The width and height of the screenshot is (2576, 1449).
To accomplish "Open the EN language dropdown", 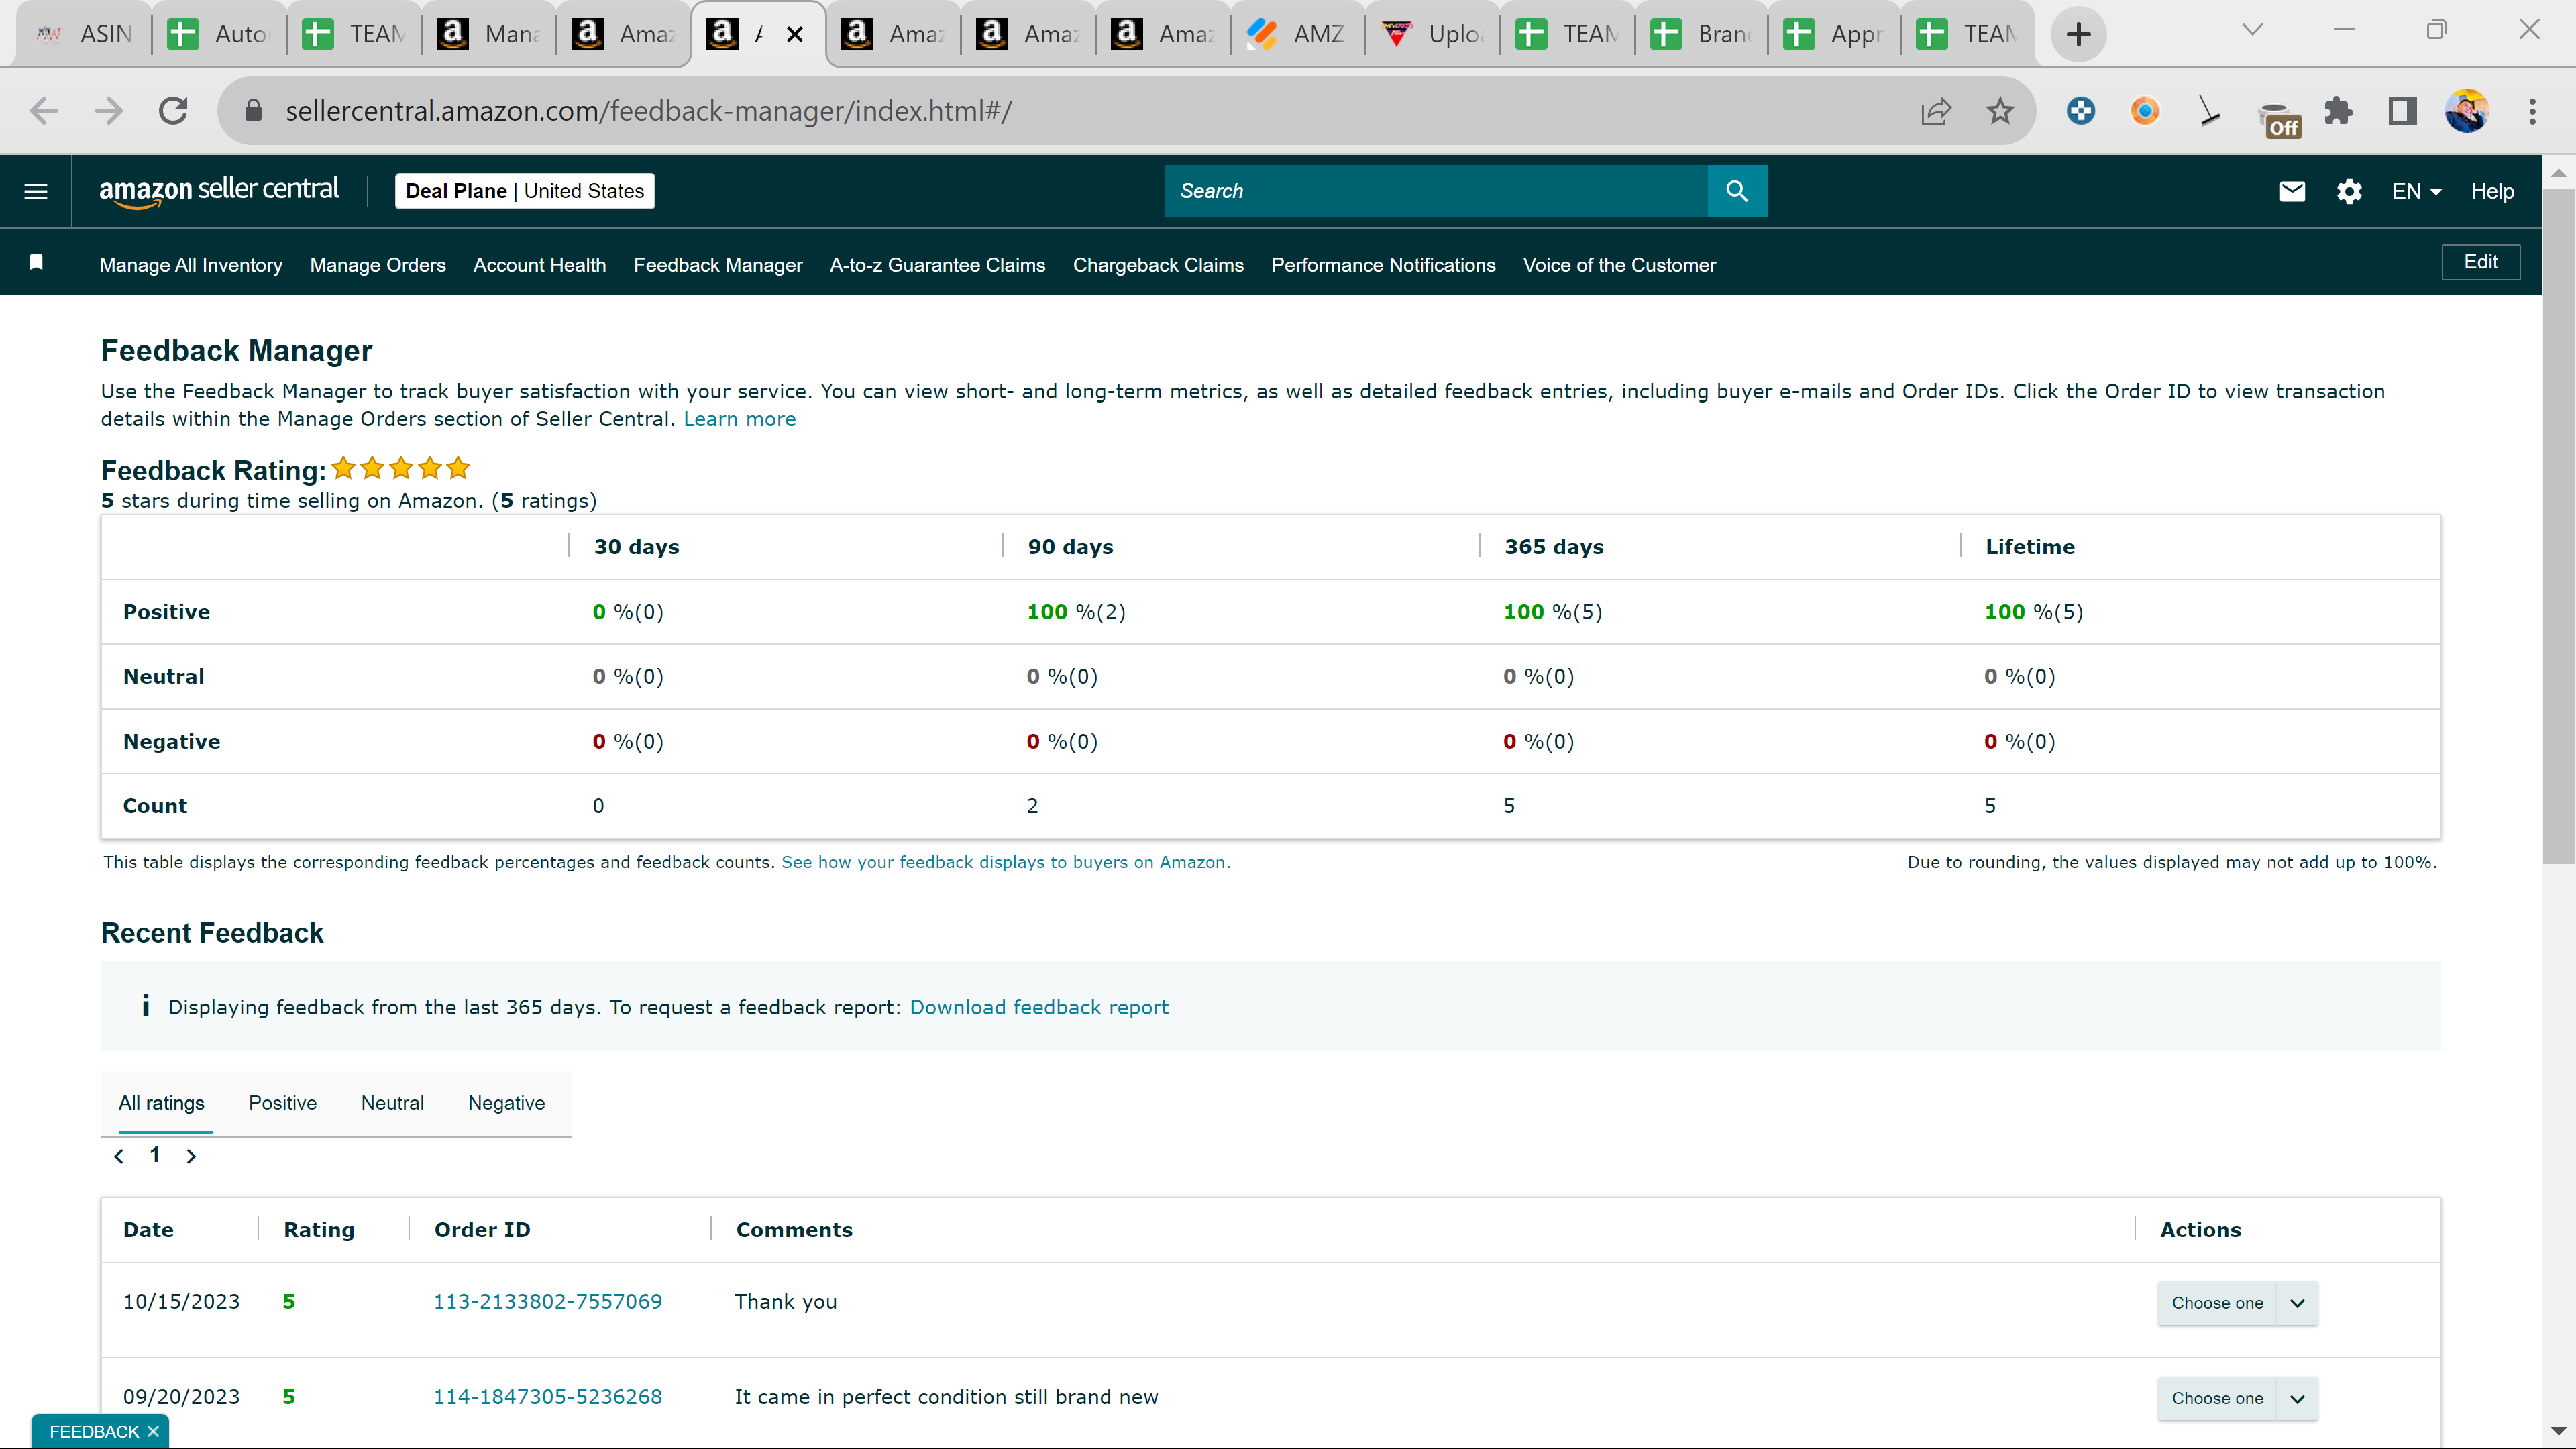I will click(2416, 191).
